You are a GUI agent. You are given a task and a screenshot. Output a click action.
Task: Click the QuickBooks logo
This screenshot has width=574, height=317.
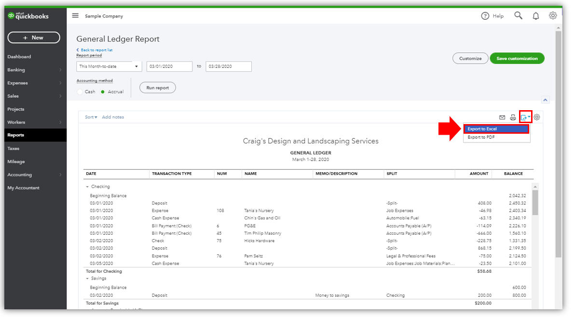(x=28, y=16)
